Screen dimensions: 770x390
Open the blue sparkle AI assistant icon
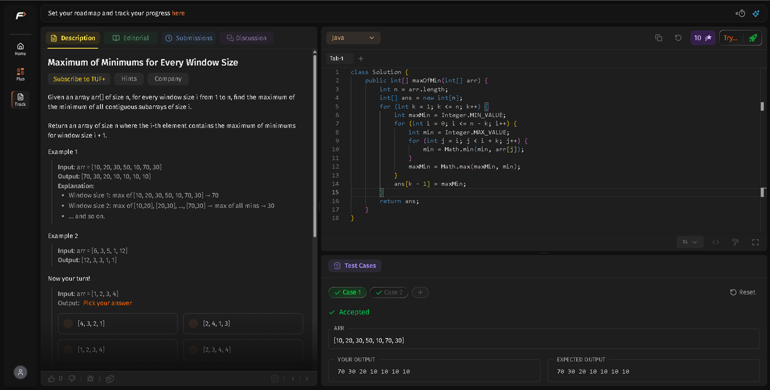pos(756,13)
